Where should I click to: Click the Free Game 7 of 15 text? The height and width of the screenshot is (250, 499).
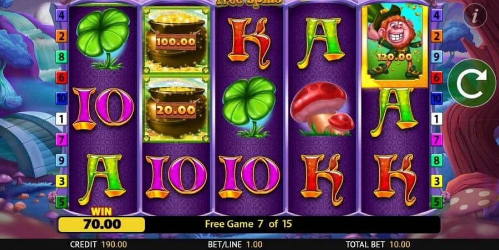pyautogui.click(x=248, y=224)
